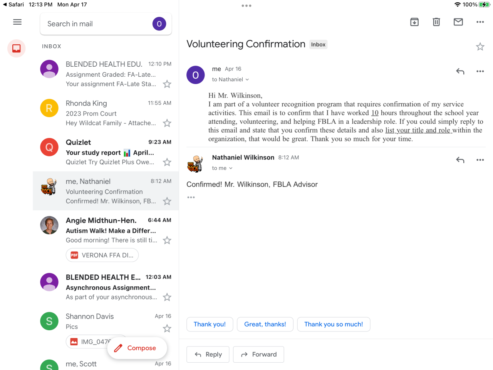Expand the 'to me' recipient details
Screen dimensions: 493x370
pyautogui.click(x=222, y=168)
